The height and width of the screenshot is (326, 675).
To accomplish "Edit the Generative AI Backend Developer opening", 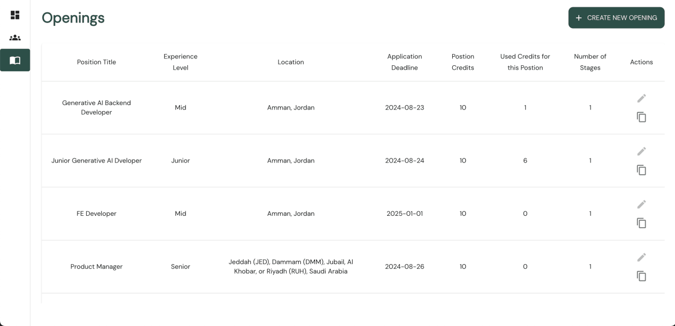I will coord(641,98).
